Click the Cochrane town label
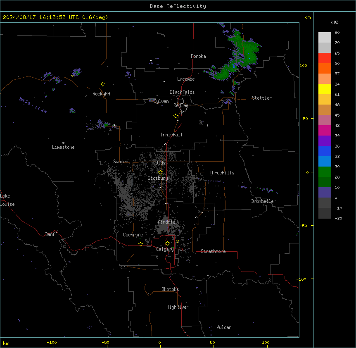Screen dimensions: 356x348 tap(133, 235)
